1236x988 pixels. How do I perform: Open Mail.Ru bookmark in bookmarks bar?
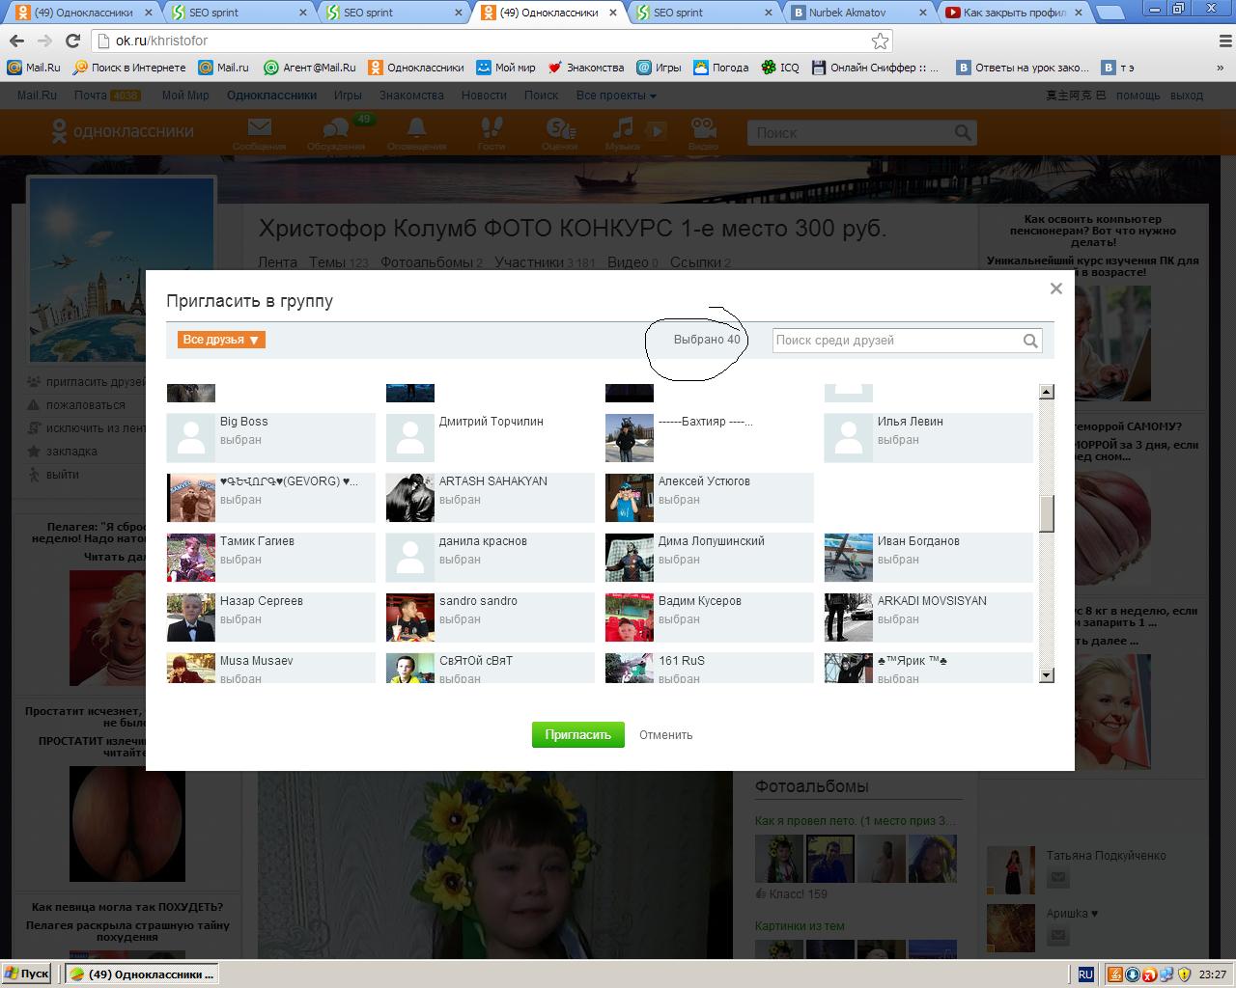point(34,68)
